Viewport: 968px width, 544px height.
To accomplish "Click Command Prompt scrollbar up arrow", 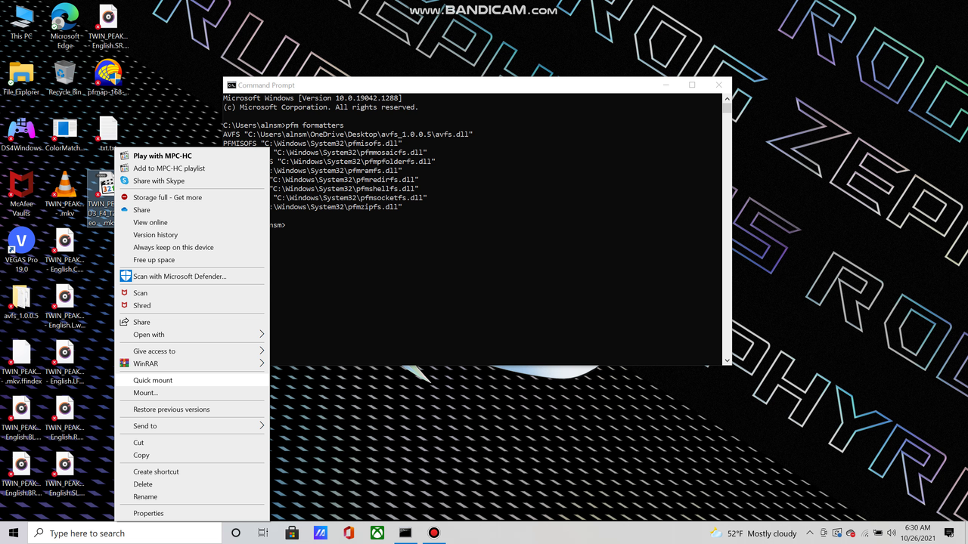I will pos(728,98).
